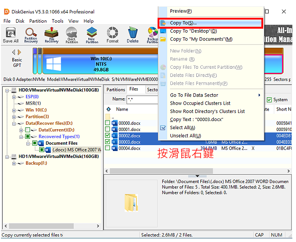Viewport: 296px width, 242px height.
Task: Click the HD0 disk icon in tree
Action: [14, 90]
